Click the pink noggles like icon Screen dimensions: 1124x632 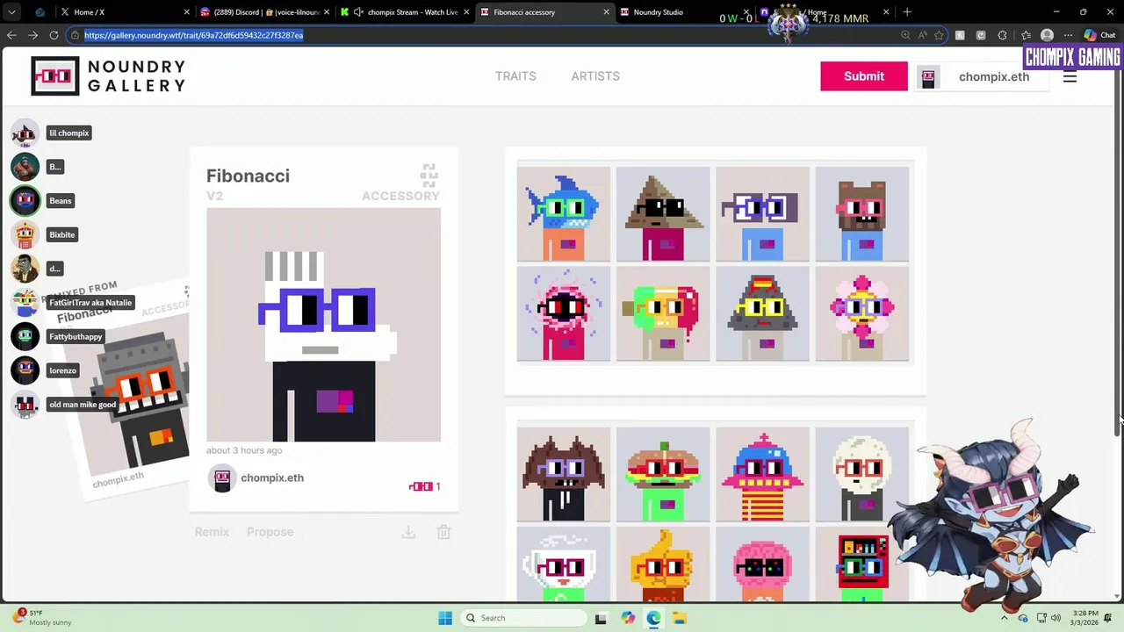[421, 486]
